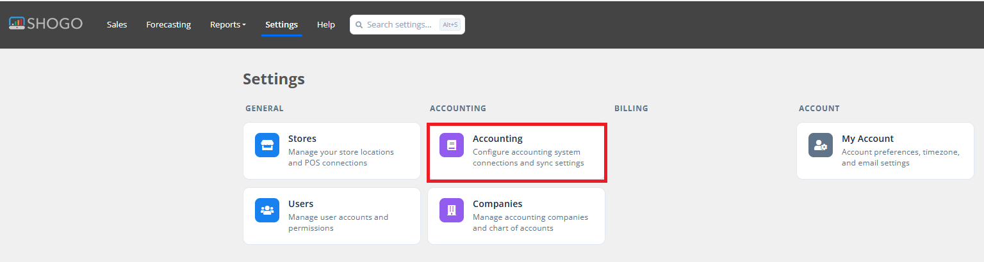Open the Stores settings title link

coord(302,139)
